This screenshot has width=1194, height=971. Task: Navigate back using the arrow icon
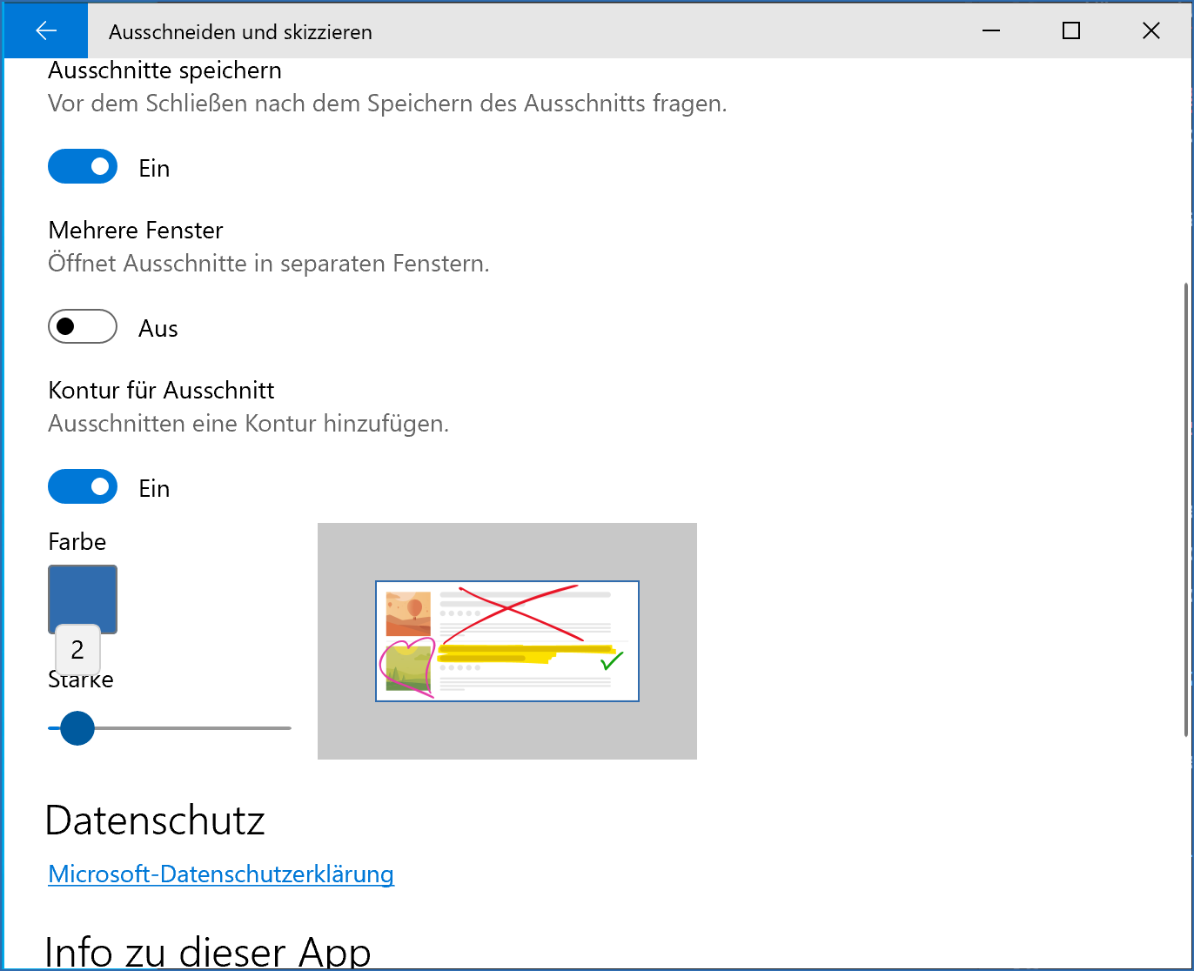tap(45, 30)
